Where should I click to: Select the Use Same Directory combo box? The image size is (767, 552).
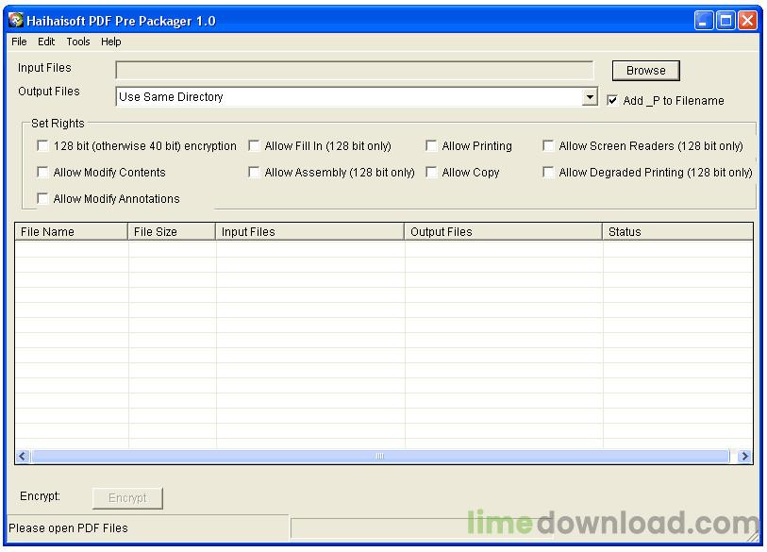357,97
